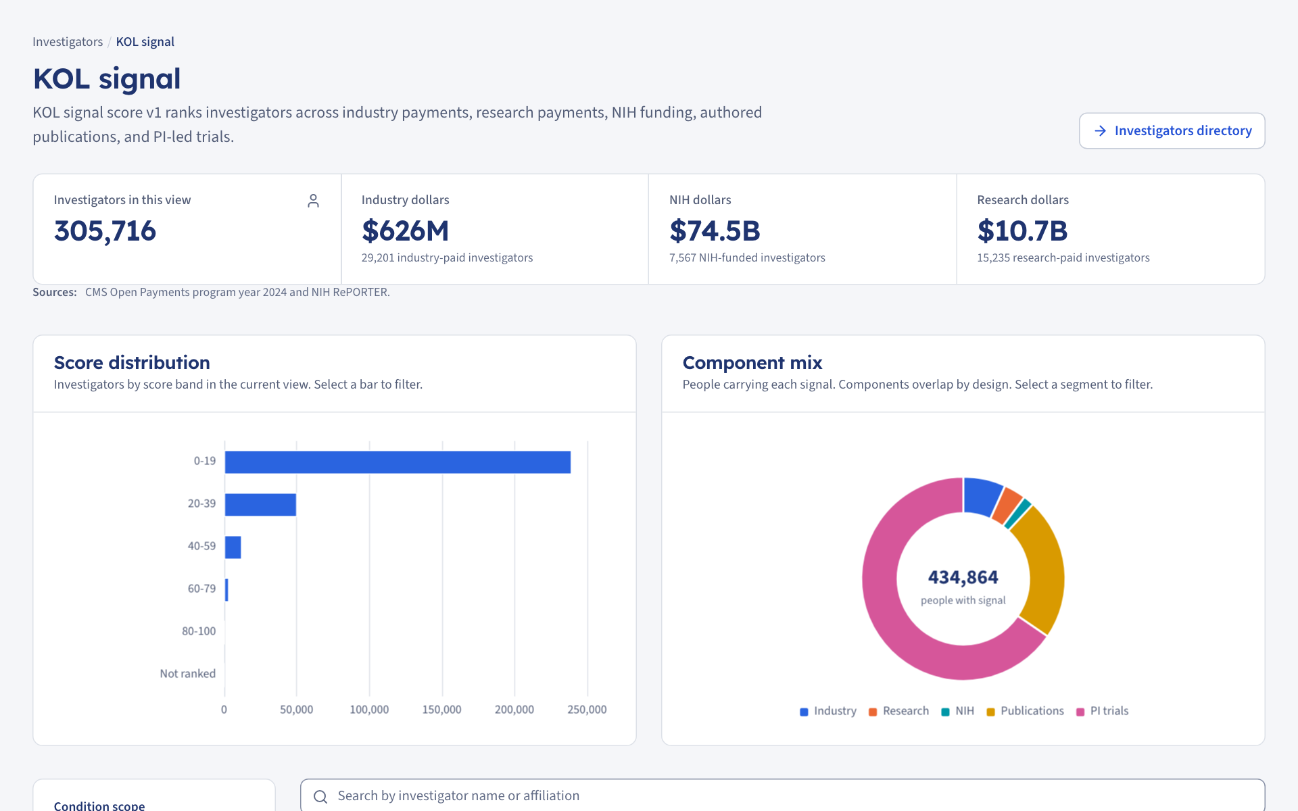
Task: Click the arrow icon in Investigators directory
Action: pos(1101,130)
